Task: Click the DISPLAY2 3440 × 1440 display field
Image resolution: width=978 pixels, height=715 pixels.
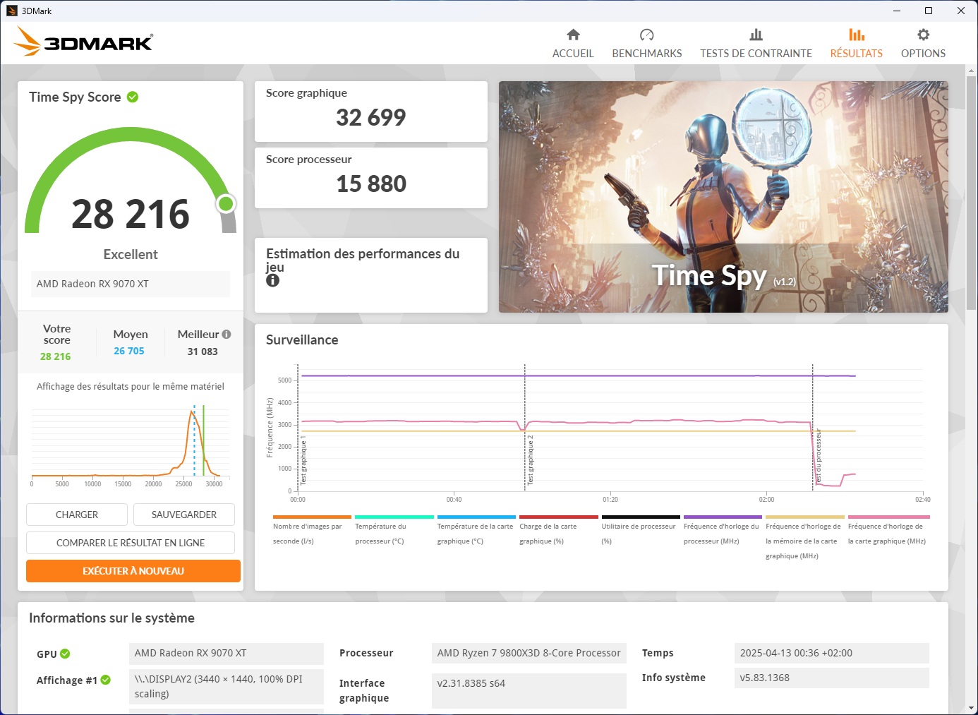Action: [x=227, y=687]
